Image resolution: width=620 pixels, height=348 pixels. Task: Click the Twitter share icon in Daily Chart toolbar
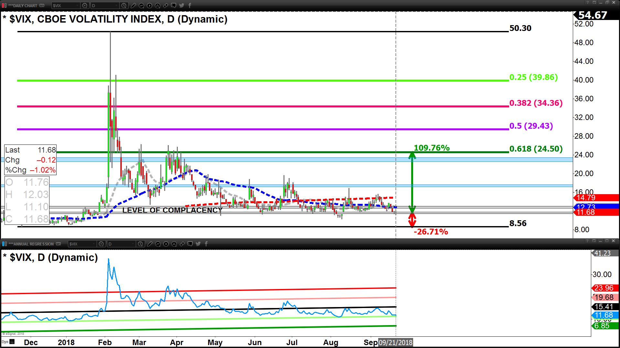182,5
